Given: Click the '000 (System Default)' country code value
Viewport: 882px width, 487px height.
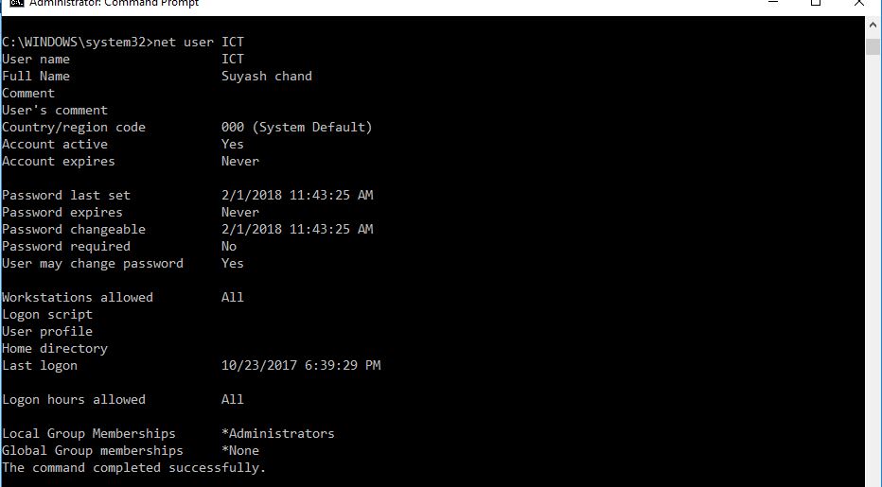Looking at the screenshot, I should 297,127.
